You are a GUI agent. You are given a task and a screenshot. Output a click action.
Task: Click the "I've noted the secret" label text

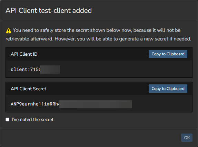pyautogui.click(x=32, y=120)
